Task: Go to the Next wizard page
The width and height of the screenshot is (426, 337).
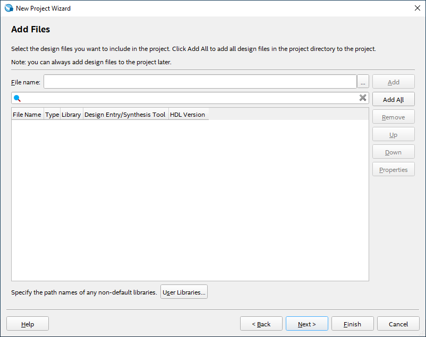Action: 306,324
